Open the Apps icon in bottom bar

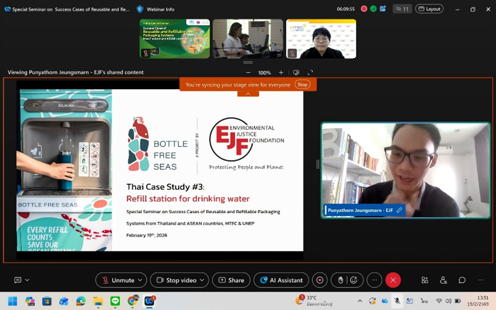pos(424,280)
